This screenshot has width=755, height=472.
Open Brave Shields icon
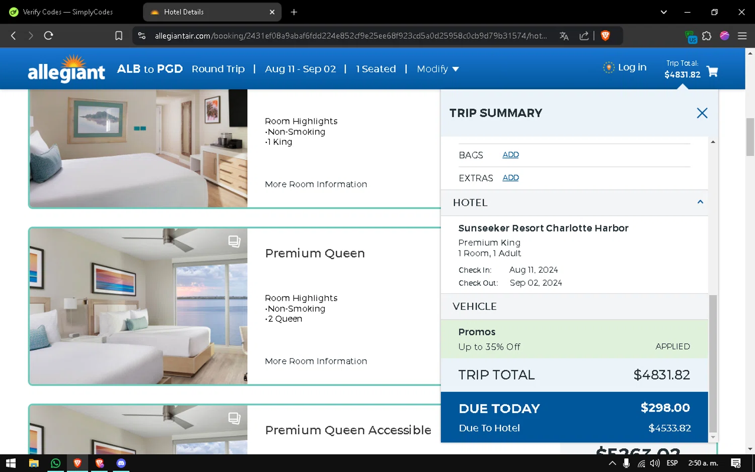click(606, 36)
